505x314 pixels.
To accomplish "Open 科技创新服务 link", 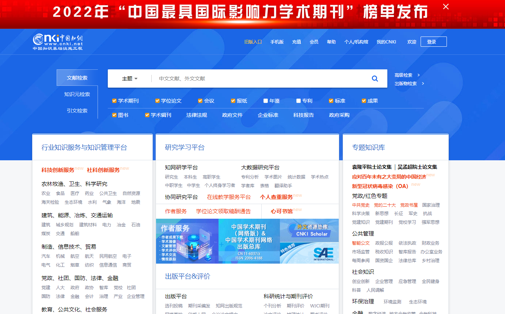I will (58, 170).
